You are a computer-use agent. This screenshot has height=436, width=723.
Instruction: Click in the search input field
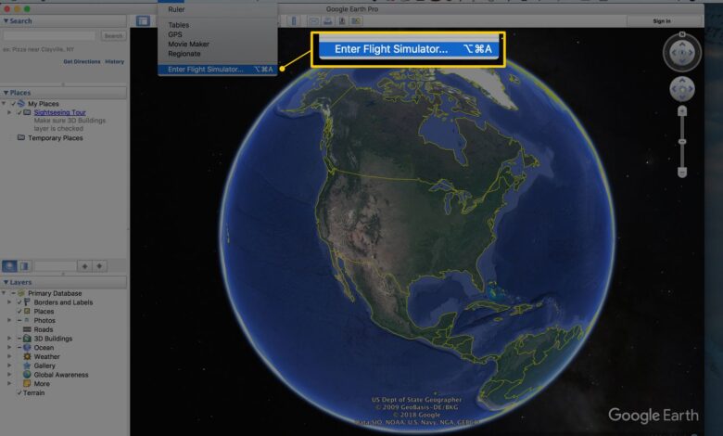click(x=49, y=35)
